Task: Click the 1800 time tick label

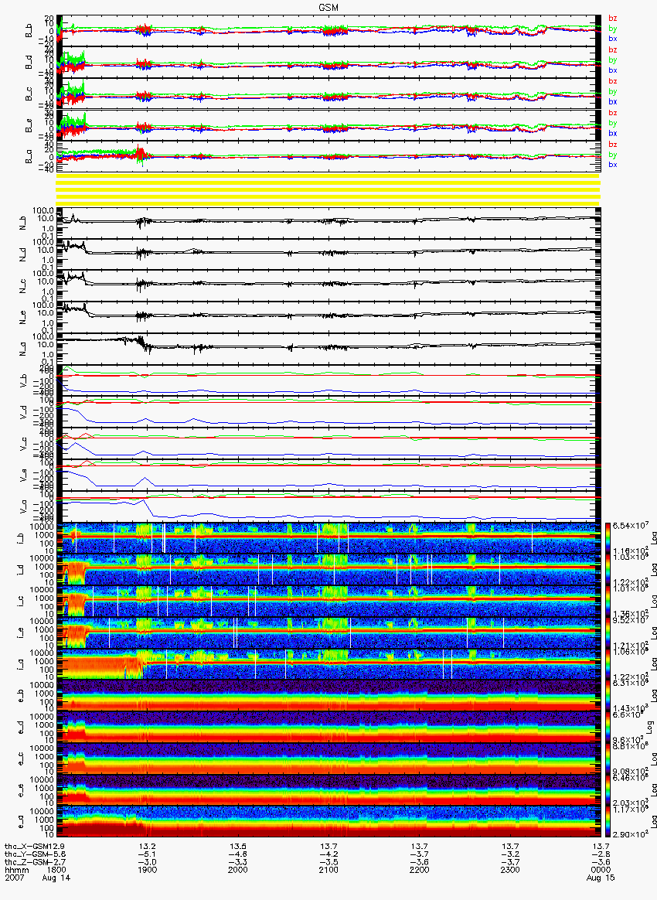Action: click(56, 870)
